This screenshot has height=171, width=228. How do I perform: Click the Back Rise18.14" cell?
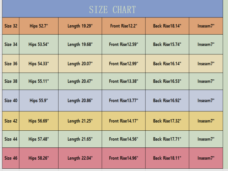tap(167, 26)
